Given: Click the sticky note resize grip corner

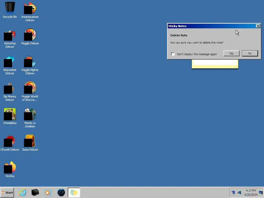Looking at the screenshot, I should [237, 67].
